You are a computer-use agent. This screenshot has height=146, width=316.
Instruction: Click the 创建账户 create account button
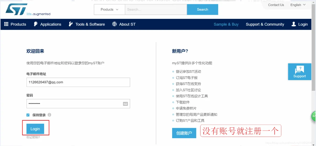[x=184, y=133]
